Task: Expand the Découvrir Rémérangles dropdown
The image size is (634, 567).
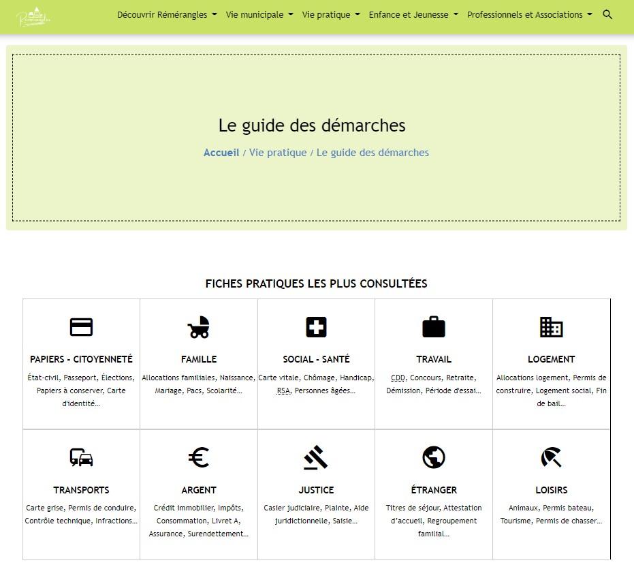Action: (167, 14)
